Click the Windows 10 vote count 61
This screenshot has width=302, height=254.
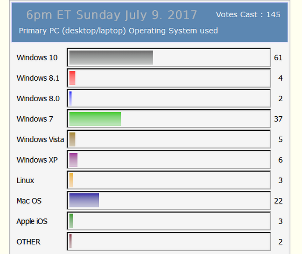[x=278, y=57]
